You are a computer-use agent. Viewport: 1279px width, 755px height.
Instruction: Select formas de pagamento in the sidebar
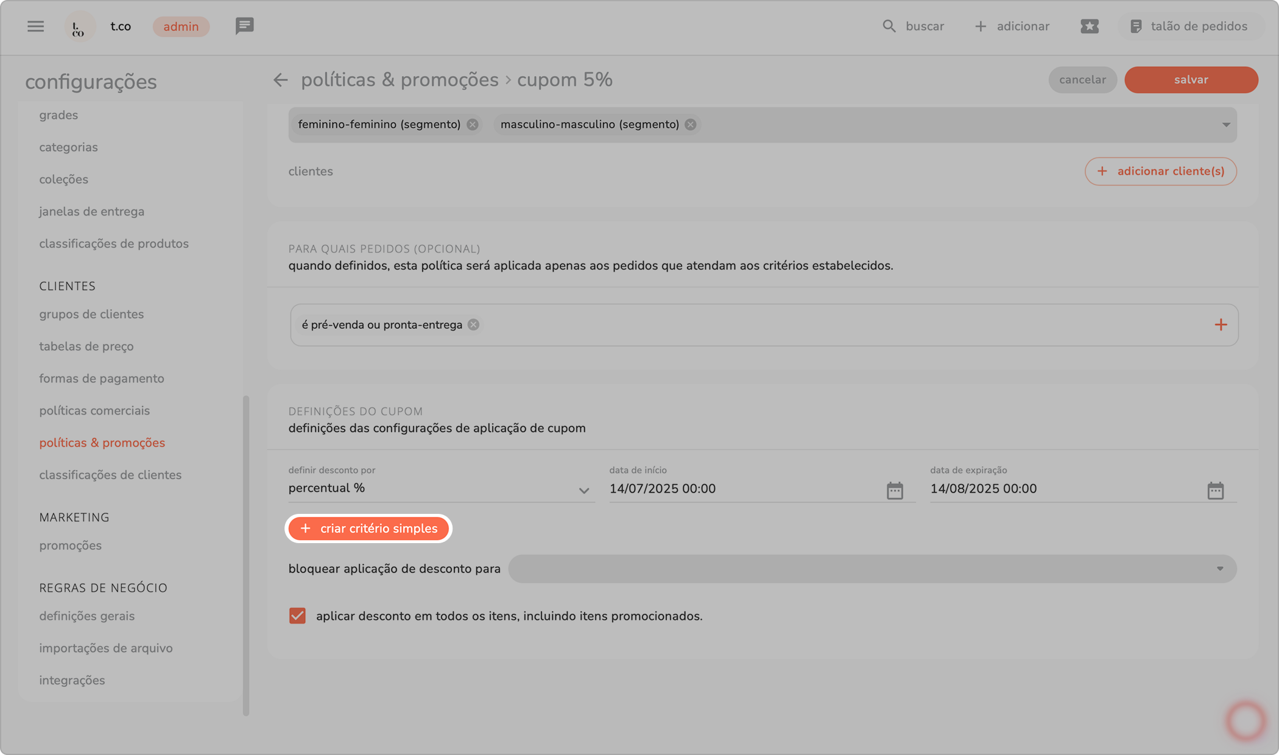pyautogui.click(x=102, y=379)
